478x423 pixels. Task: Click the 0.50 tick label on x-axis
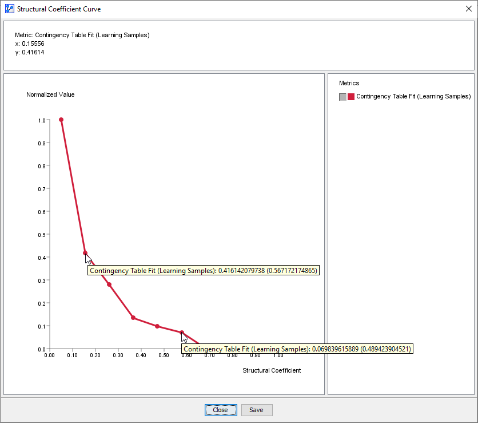tap(164, 355)
